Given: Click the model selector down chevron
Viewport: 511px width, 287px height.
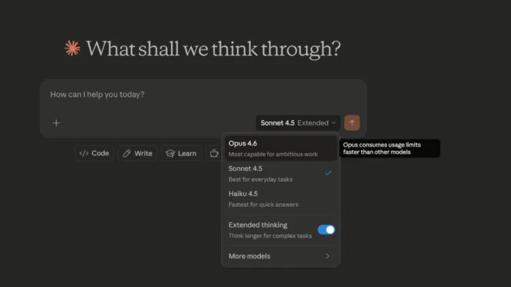Looking at the screenshot, I should pos(334,123).
